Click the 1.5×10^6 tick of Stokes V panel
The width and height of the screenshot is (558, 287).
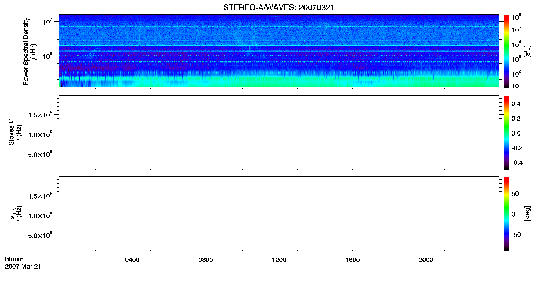point(40,115)
